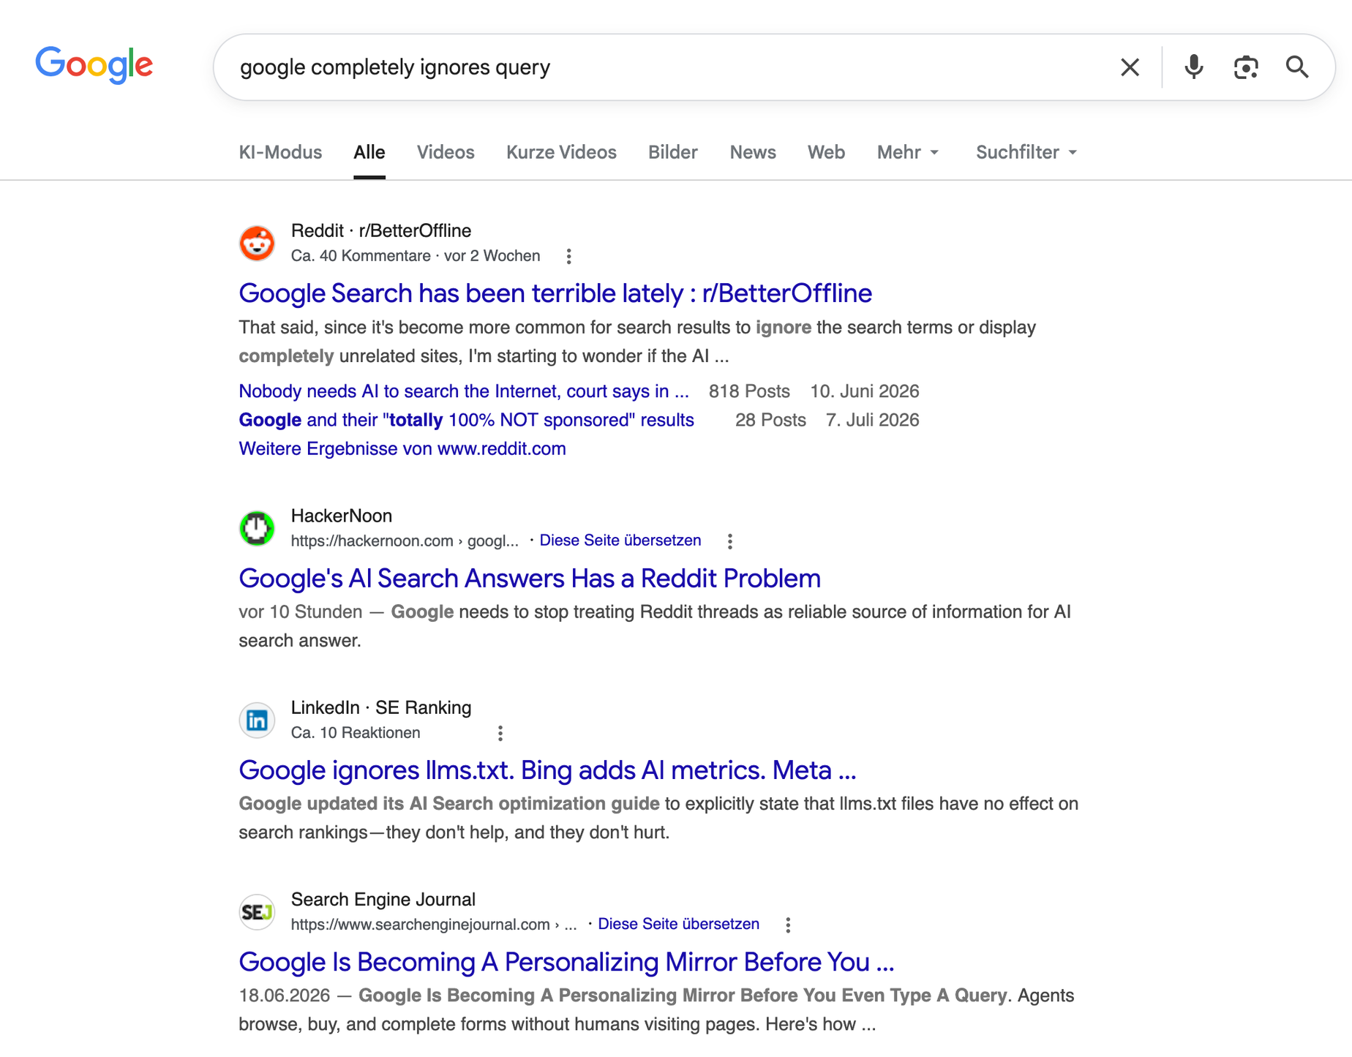This screenshot has height=1057, width=1352.
Task: Open 'Google ignores llms.txt' LinkedIn result
Action: click(547, 770)
